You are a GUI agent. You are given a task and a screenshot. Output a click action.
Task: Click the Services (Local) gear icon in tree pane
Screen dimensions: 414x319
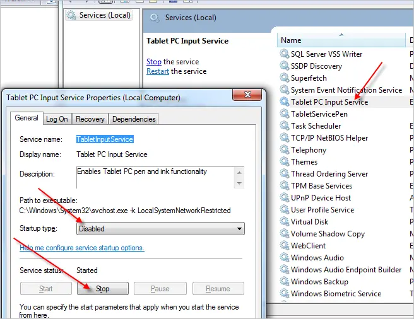(71, 15)
